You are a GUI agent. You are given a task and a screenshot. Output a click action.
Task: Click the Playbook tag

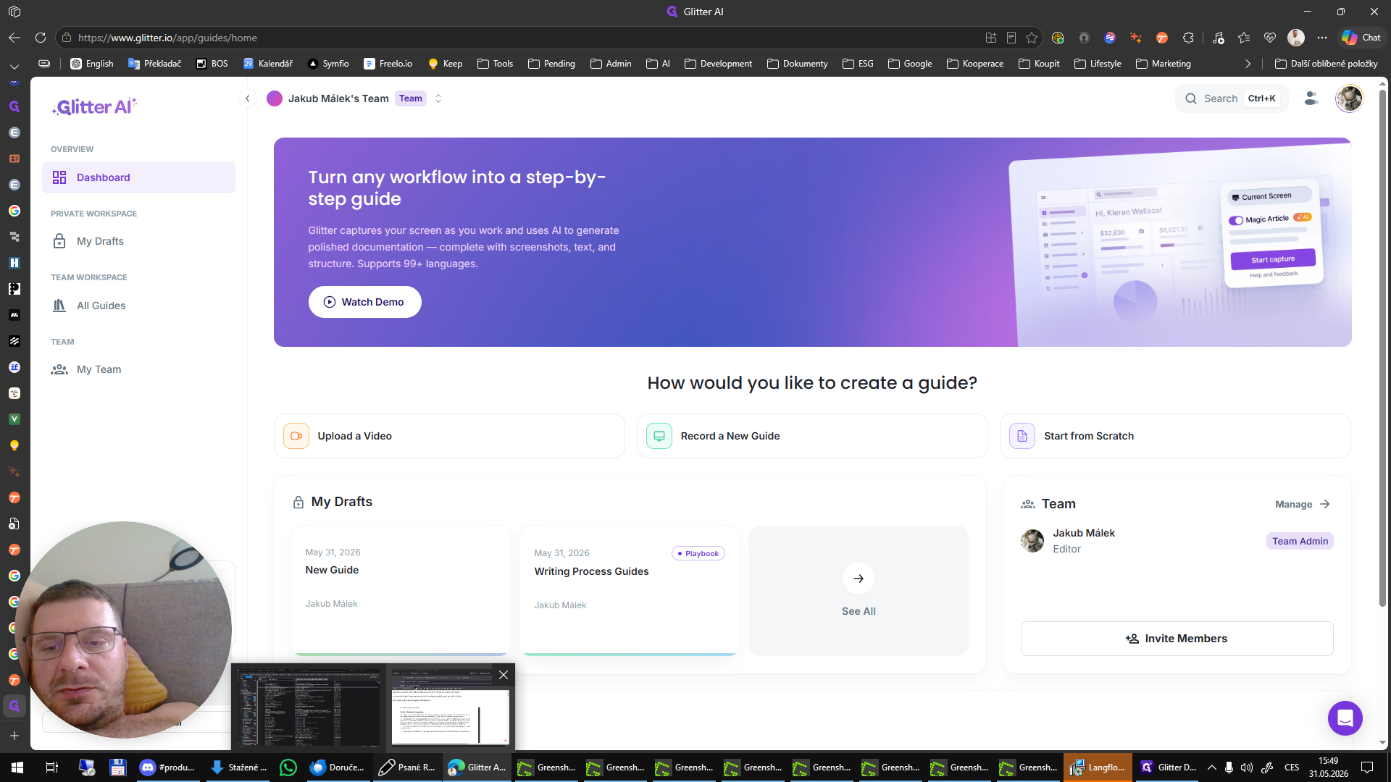tap(698, 553)
